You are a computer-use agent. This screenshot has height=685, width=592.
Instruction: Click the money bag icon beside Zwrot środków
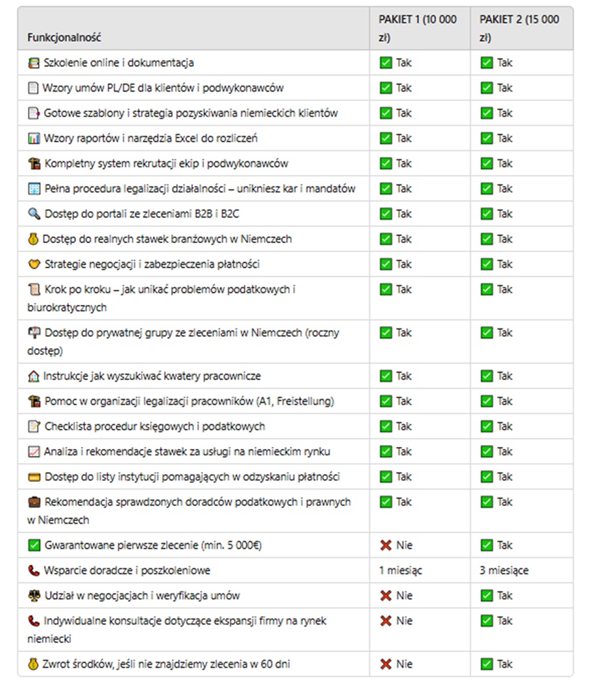pos(34,664)
